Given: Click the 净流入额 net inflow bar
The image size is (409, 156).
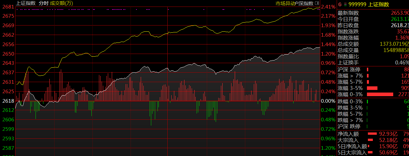Looking at the screenshot, I should tap(372, 134).
